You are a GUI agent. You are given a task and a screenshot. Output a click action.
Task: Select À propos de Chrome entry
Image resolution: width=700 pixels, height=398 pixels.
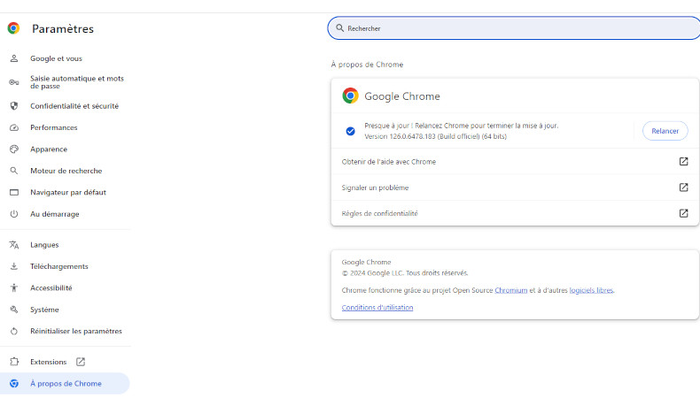pos(65,383)
